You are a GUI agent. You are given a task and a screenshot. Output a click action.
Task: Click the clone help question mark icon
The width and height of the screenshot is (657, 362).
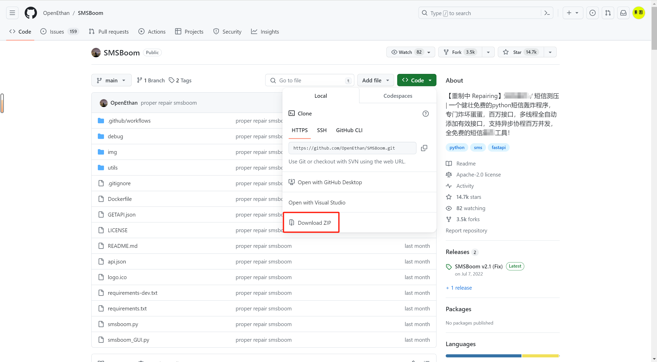tap(425, 114)
